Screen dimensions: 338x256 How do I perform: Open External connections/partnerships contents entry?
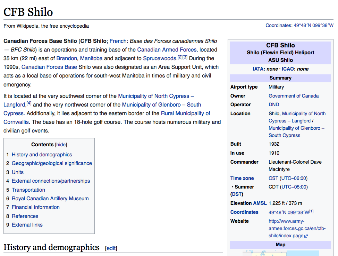coord(51,181)
